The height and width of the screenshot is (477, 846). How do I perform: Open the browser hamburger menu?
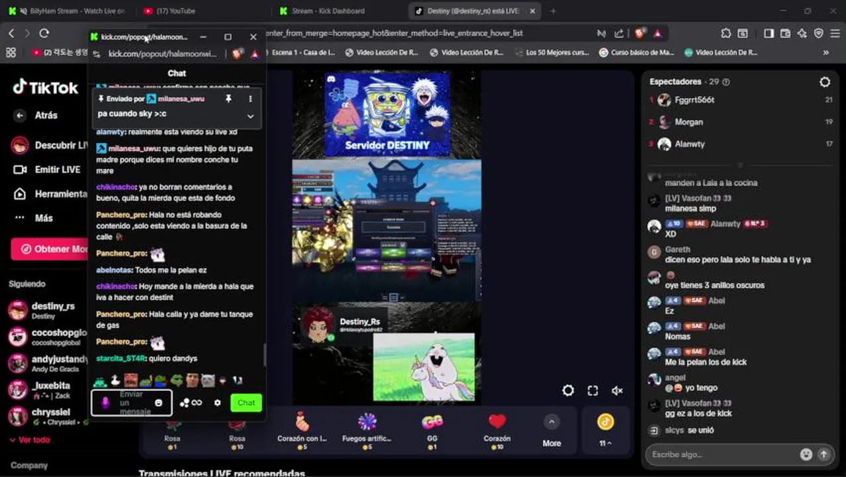coord(835,33)
